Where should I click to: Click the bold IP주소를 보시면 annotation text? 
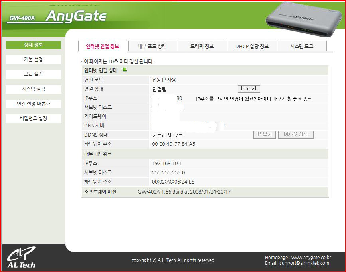point(253,99)
